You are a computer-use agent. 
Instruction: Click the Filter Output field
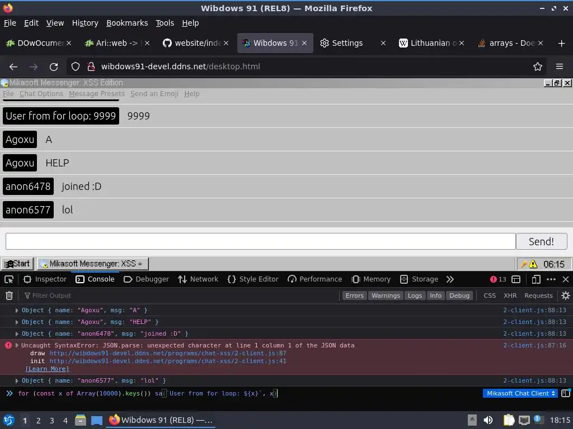179,295
